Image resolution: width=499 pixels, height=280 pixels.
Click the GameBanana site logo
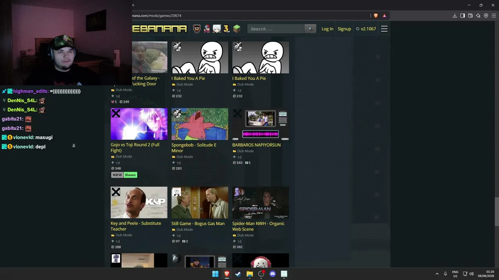159,29
